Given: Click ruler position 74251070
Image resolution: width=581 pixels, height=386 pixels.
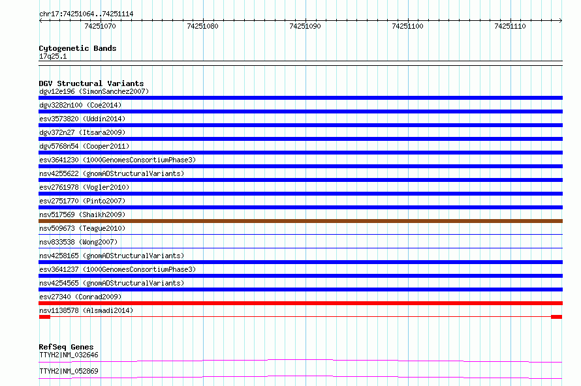Looking at the screenshot, I should pos(100,26).
